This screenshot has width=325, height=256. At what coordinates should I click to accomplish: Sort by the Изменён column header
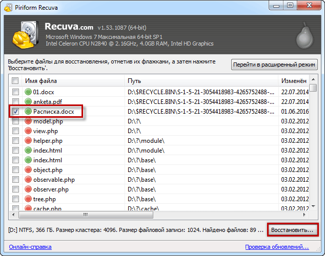(293, 81)
